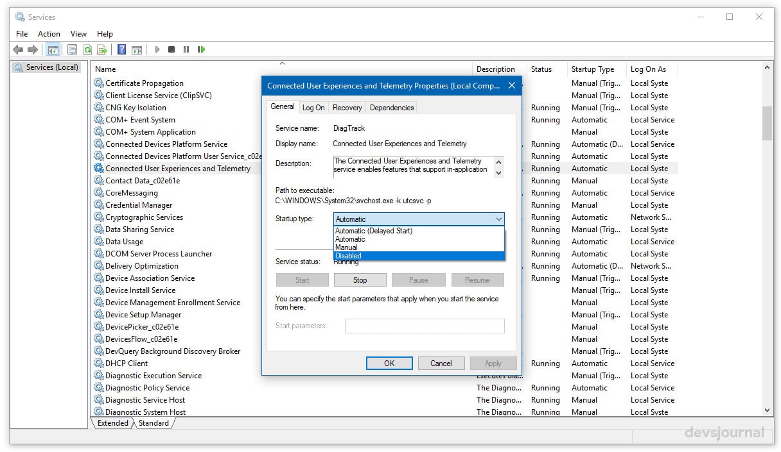Click the Start Service play icon

(157, 49)
